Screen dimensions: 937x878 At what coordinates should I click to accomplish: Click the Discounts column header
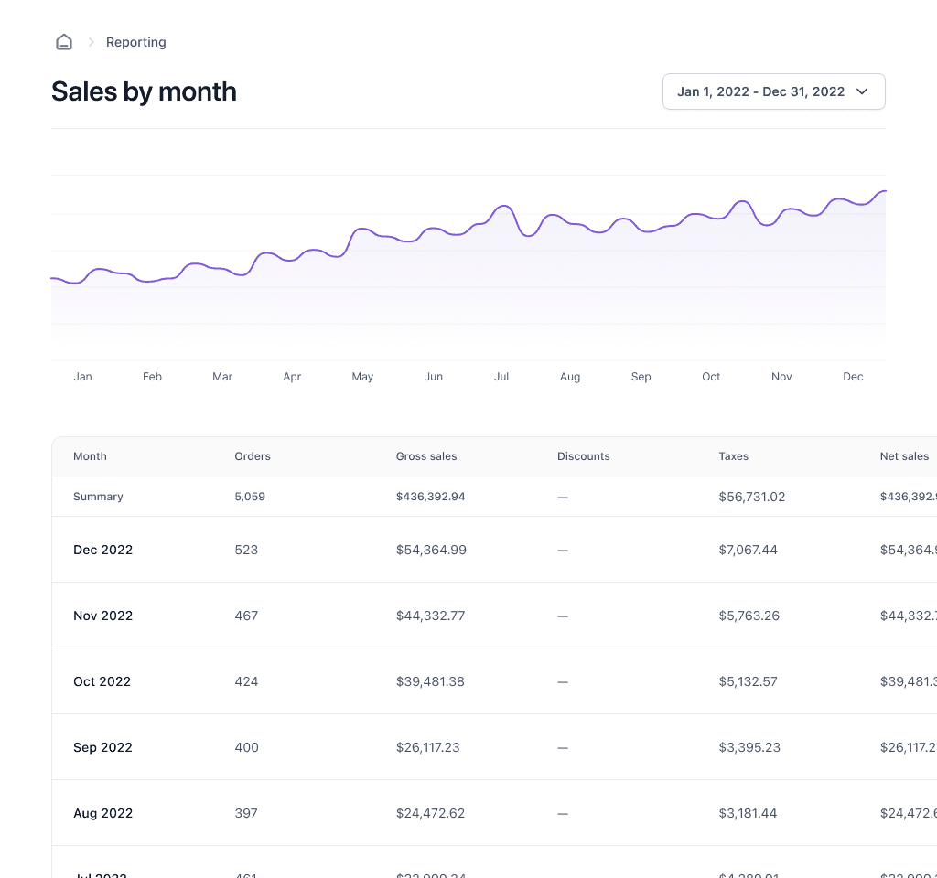tap(583, 456)
